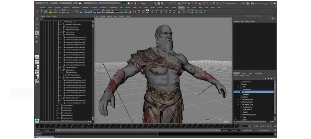Image resolution: width=311 pixels, height=139 pixels.
Task: Select the CollidableObject_Layer layer row
Action: pyautogui.click(x=254, y=115)
